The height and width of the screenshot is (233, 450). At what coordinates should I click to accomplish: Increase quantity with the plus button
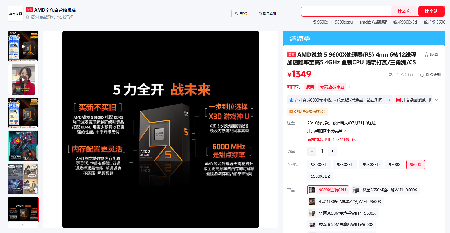coord(332,151)
